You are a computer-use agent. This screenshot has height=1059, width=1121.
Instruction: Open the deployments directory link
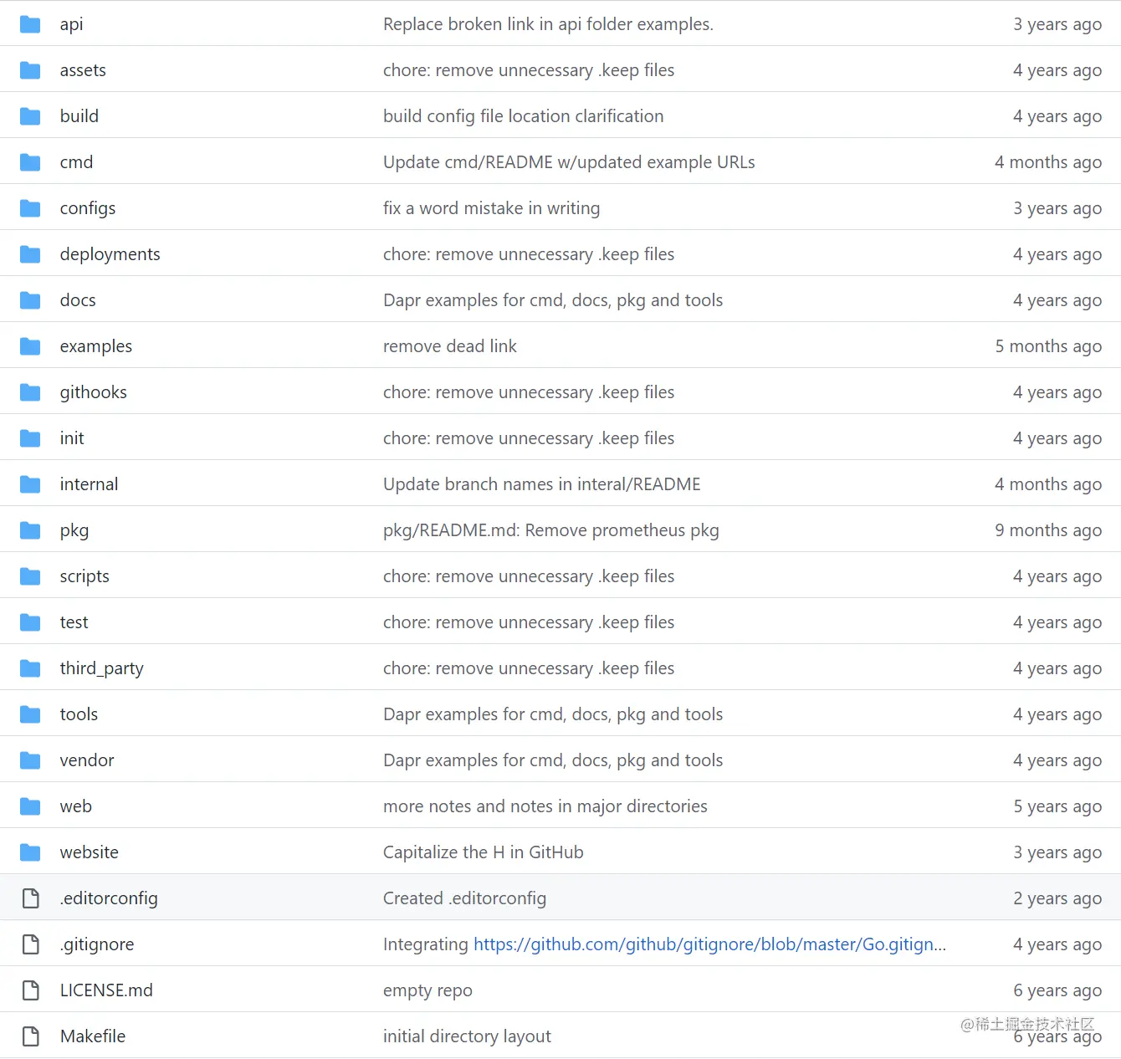tap(110, 254)
